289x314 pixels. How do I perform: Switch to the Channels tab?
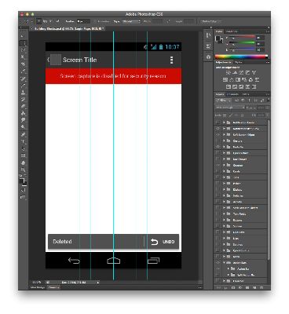point(232,94)
